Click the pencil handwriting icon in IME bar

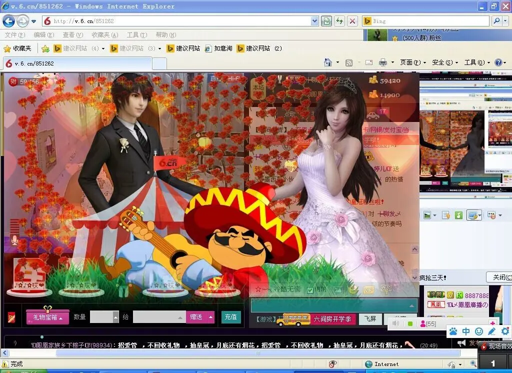point(491,331)
